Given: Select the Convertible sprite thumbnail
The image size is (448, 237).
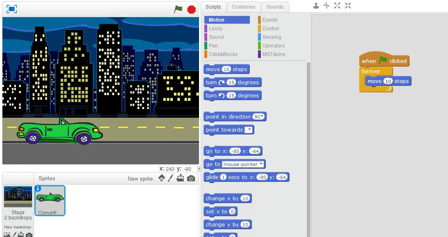Looking at the screenshot, I should coord(50,201).
